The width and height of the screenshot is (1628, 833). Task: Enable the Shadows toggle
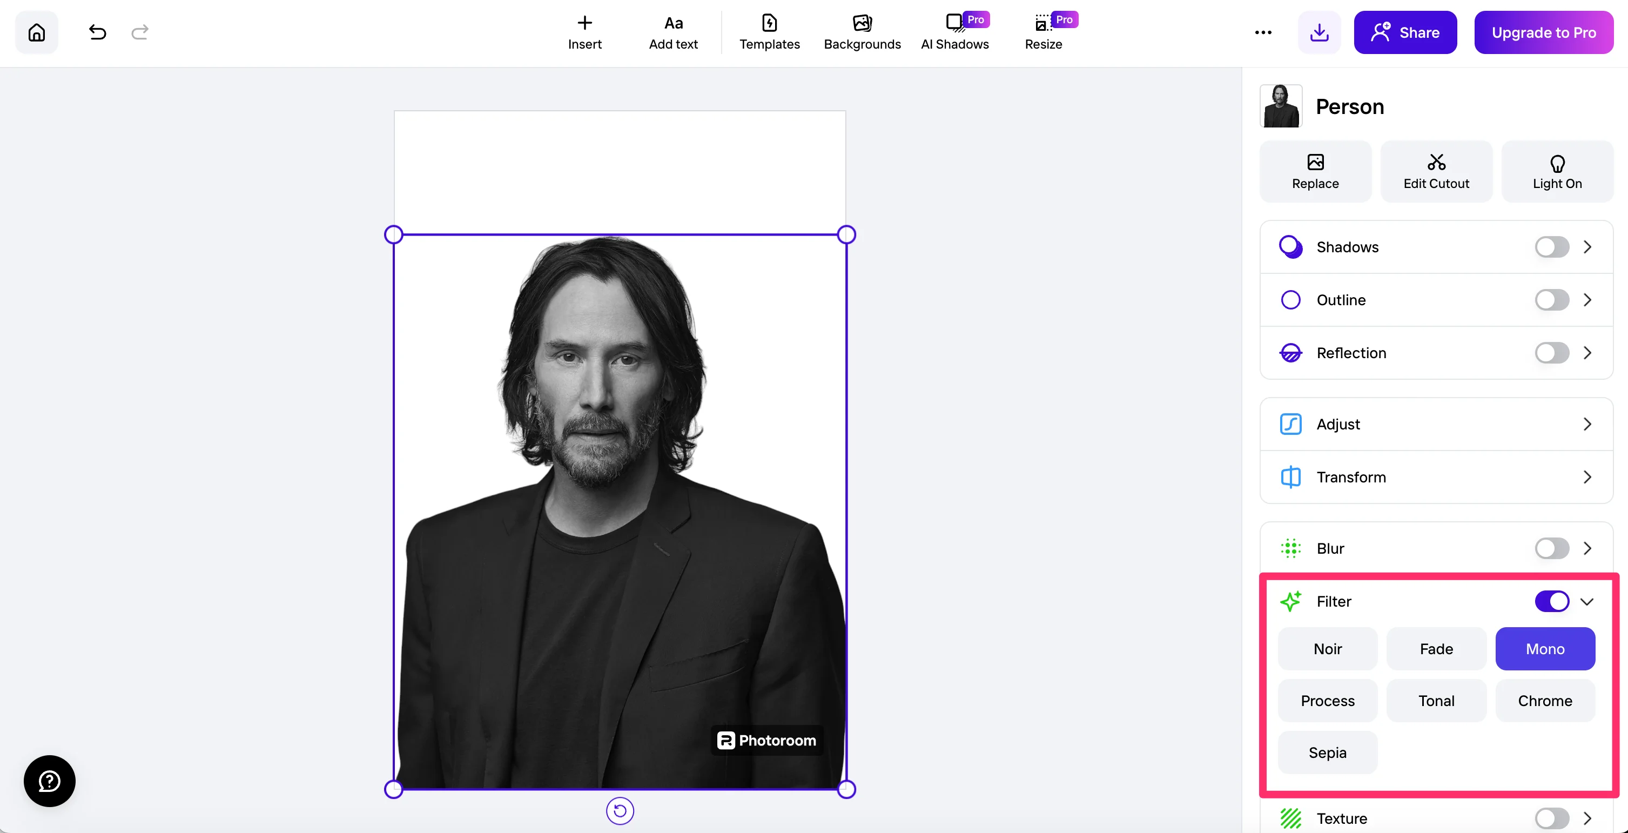1551,247
